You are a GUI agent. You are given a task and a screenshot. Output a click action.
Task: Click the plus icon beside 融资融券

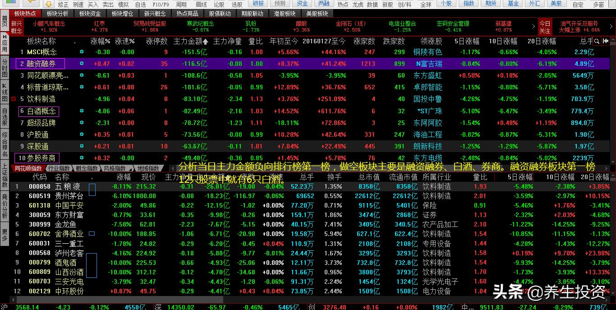82,64
